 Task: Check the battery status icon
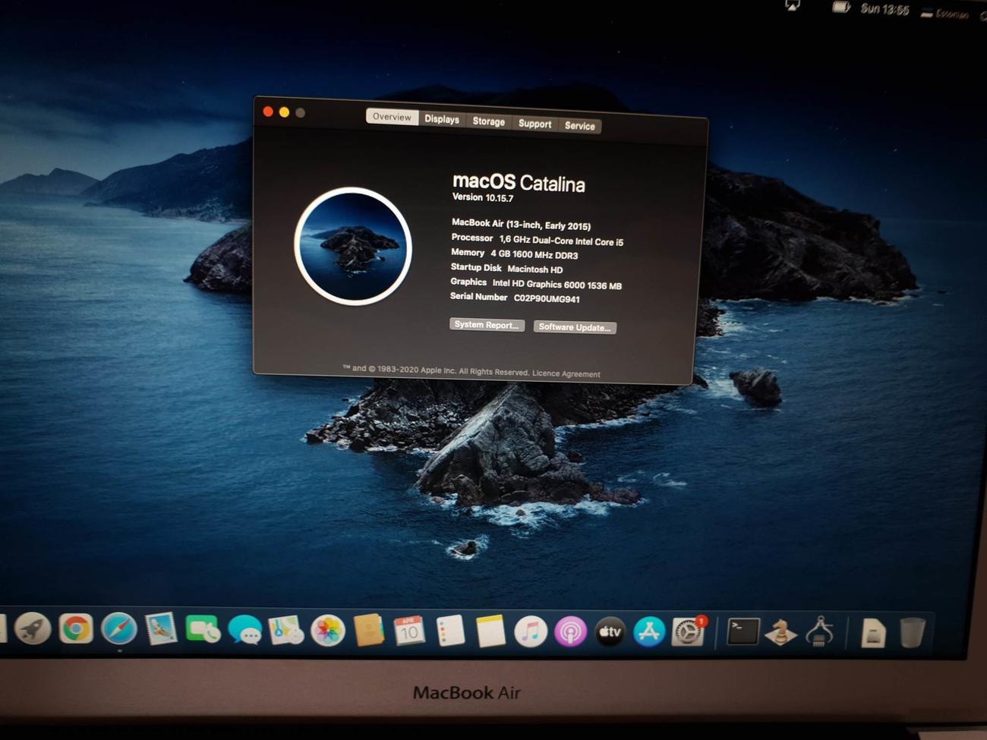pos(840,7)
